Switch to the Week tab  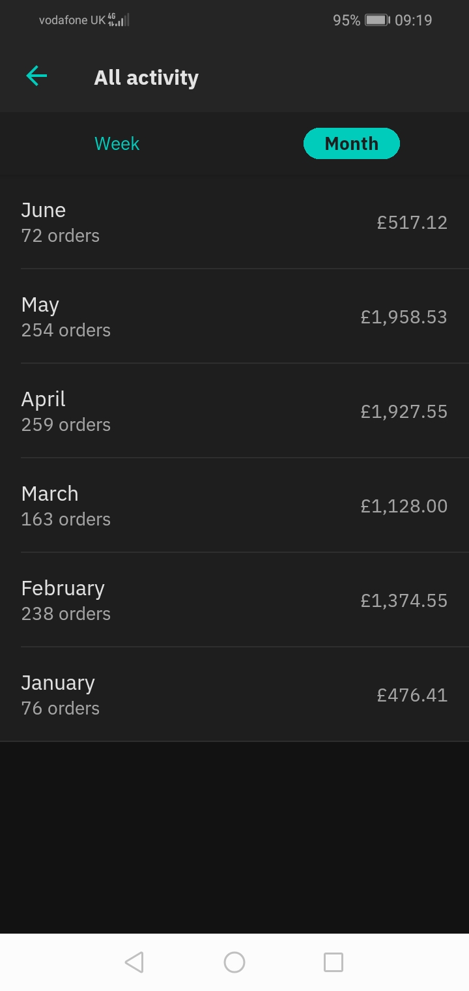click(x=117, y=143)
